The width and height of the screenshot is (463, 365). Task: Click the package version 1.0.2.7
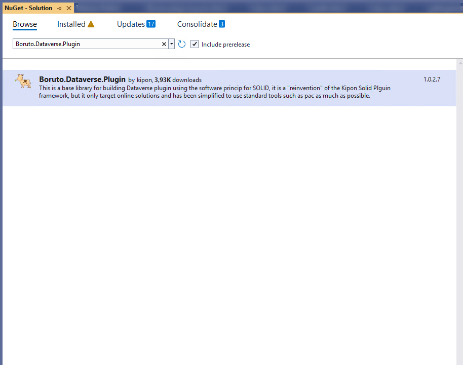(432, 79)
